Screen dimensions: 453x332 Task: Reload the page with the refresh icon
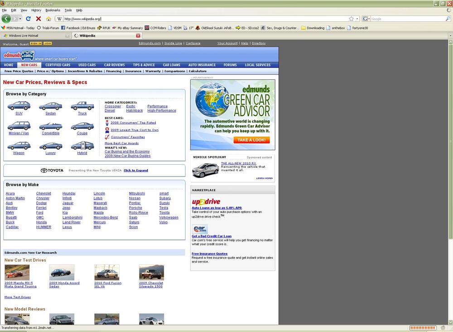[x=28, y=19]
